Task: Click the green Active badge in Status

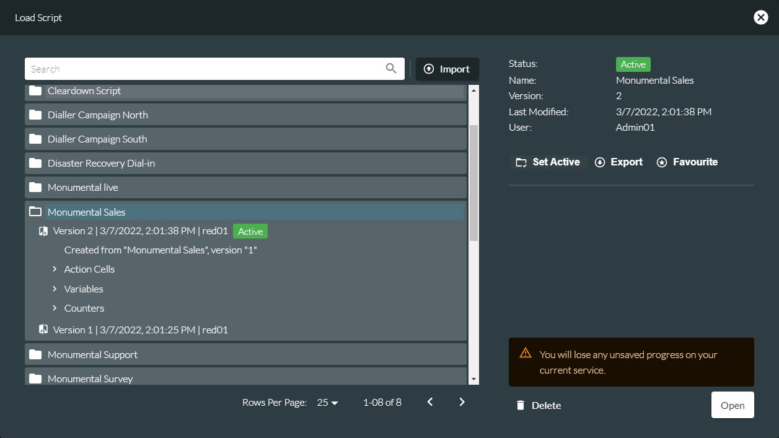Action: pyautogui.click(x=633, y=64)
